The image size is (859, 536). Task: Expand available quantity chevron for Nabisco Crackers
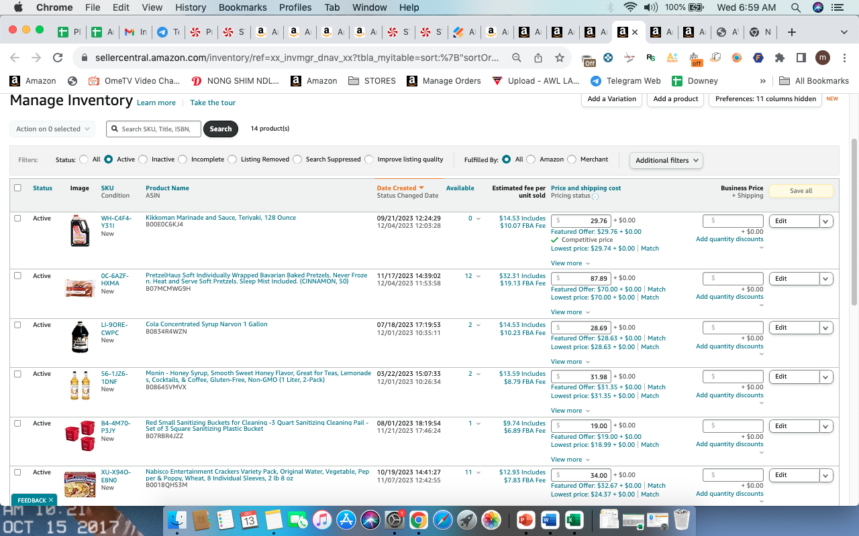[478, 472]
